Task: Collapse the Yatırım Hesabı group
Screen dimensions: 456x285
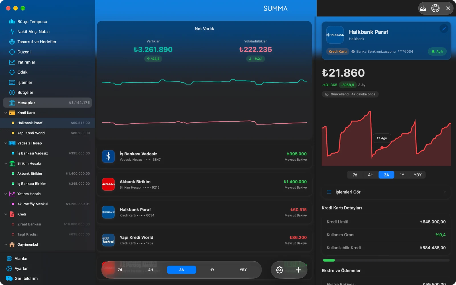Action: point(6,194)
